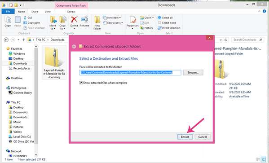
Task: Select the Layered-Pumpkin-Mandala zip file thumbnail
Action: coord(54,62)
